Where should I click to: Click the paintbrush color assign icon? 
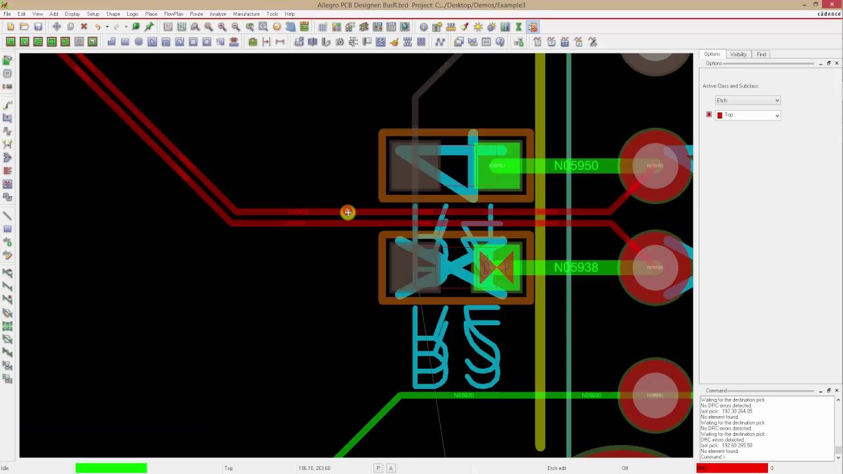coord(464,27)
